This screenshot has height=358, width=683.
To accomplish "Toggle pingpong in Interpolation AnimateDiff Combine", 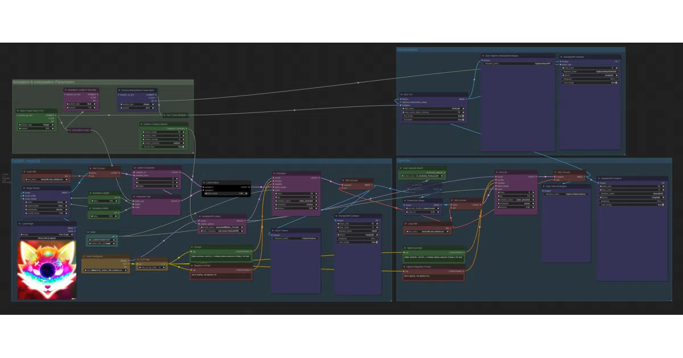I will point(590,79).
